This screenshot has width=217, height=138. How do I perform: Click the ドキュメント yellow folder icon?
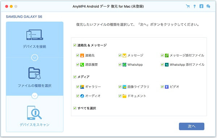[124, 96]
